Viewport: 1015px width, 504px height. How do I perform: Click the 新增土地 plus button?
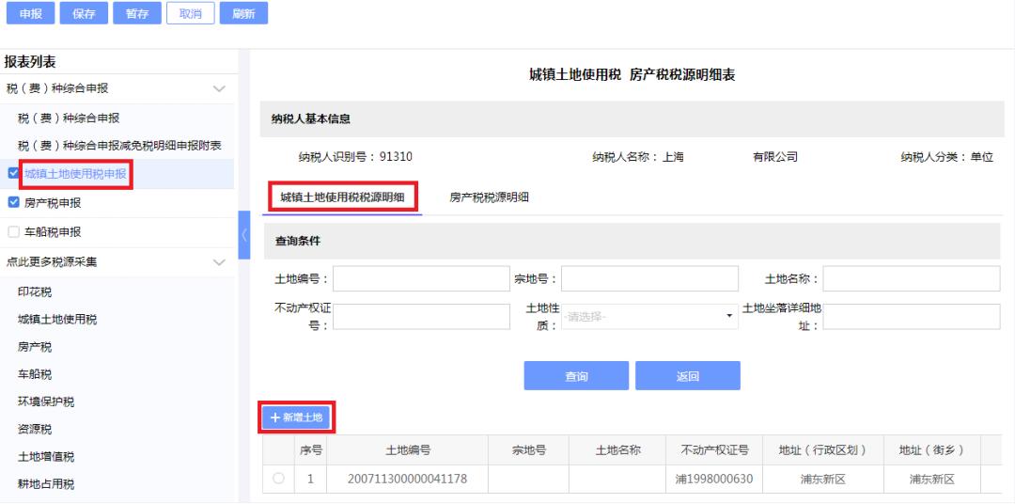coord(296,417)
